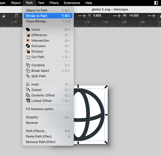Choose Remove Path Effect
The width and height of the screenshot is (161, 156).
pos(48,142)
